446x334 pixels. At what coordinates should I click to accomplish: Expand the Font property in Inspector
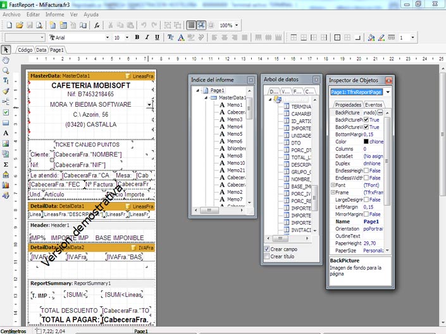point(333,185)
